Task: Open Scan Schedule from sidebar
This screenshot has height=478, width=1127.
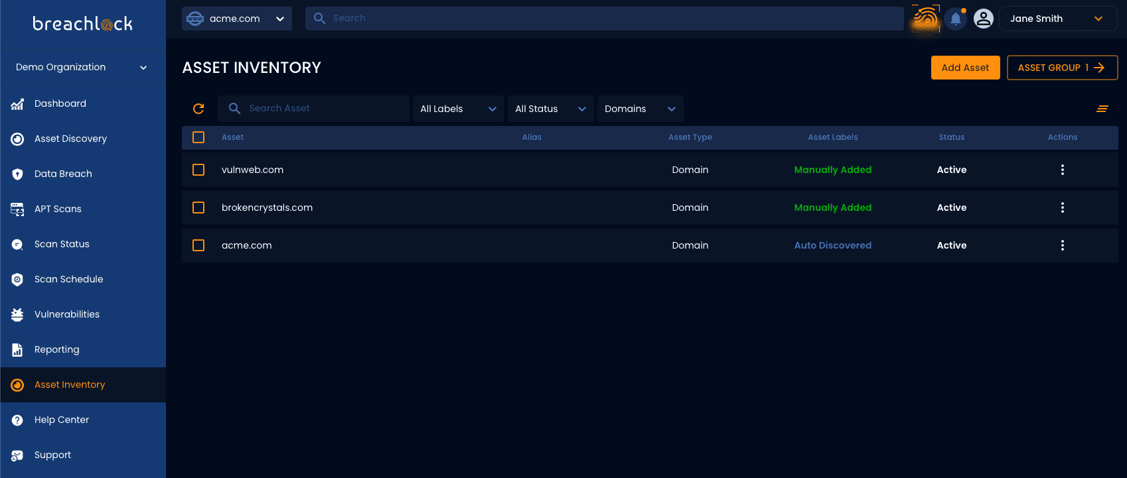Action: (x=68, y=279)
